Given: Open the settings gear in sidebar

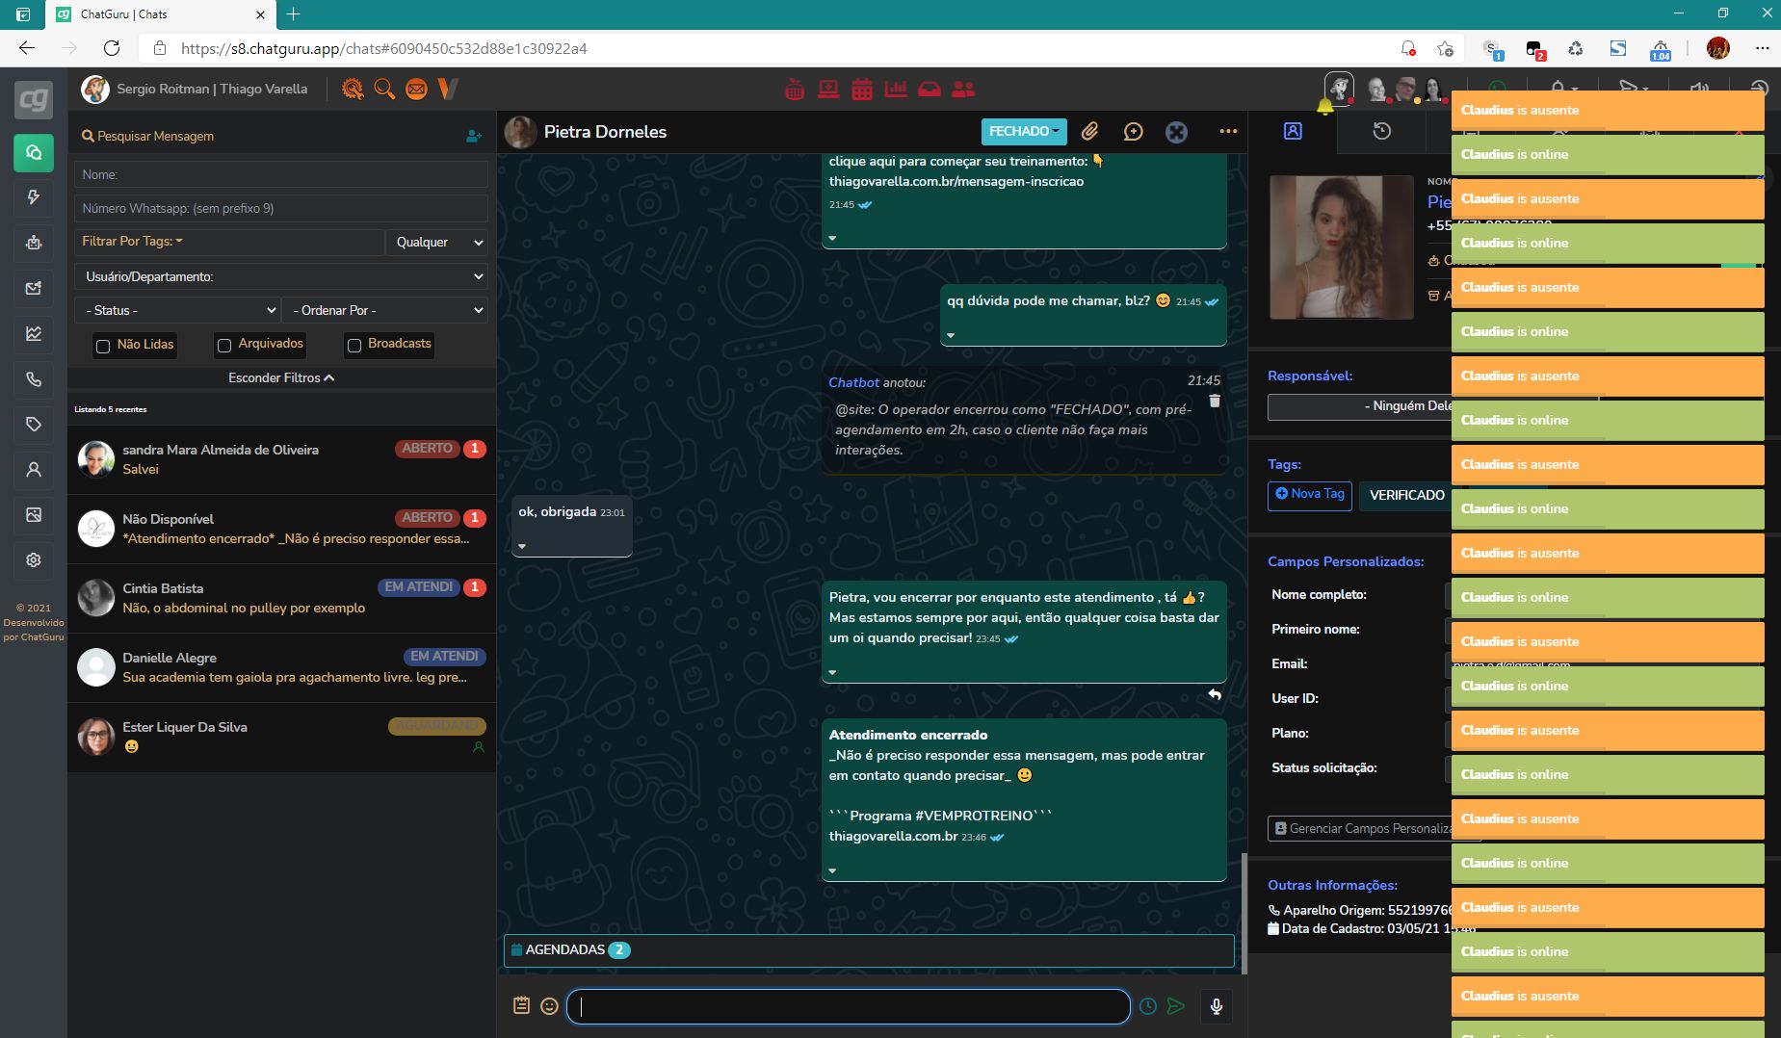Looking at the screenshot, I should coord(34,560).
